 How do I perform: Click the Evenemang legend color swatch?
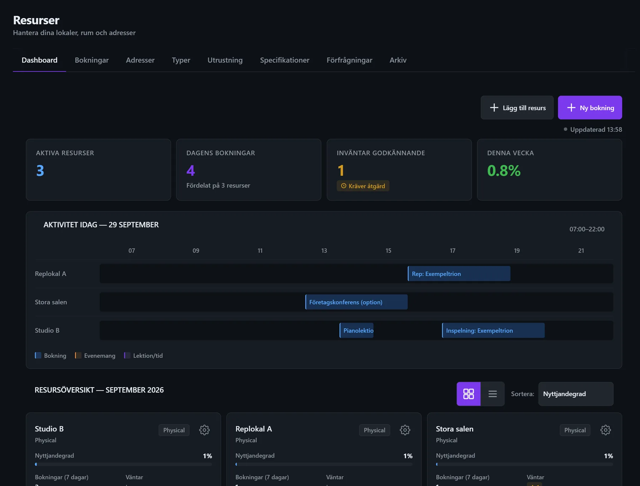78,356
